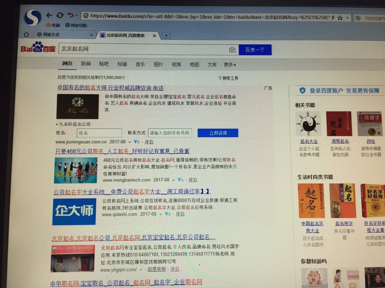
Task: Click the Sogou browser logo icon
Action: point(32,17)
